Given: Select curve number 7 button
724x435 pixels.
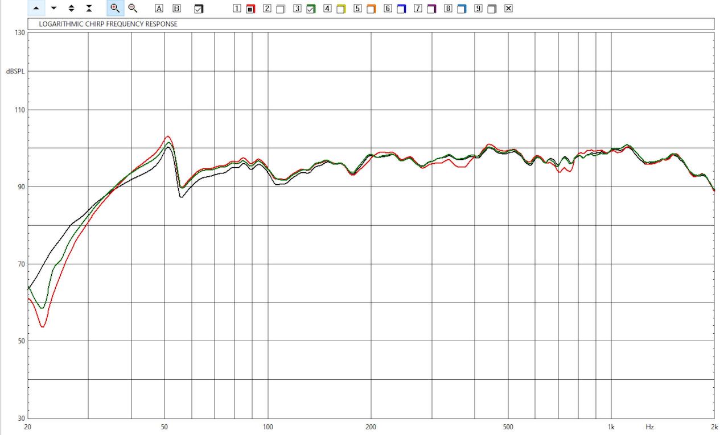Looking at the screenshot, I should pos(418,9).
